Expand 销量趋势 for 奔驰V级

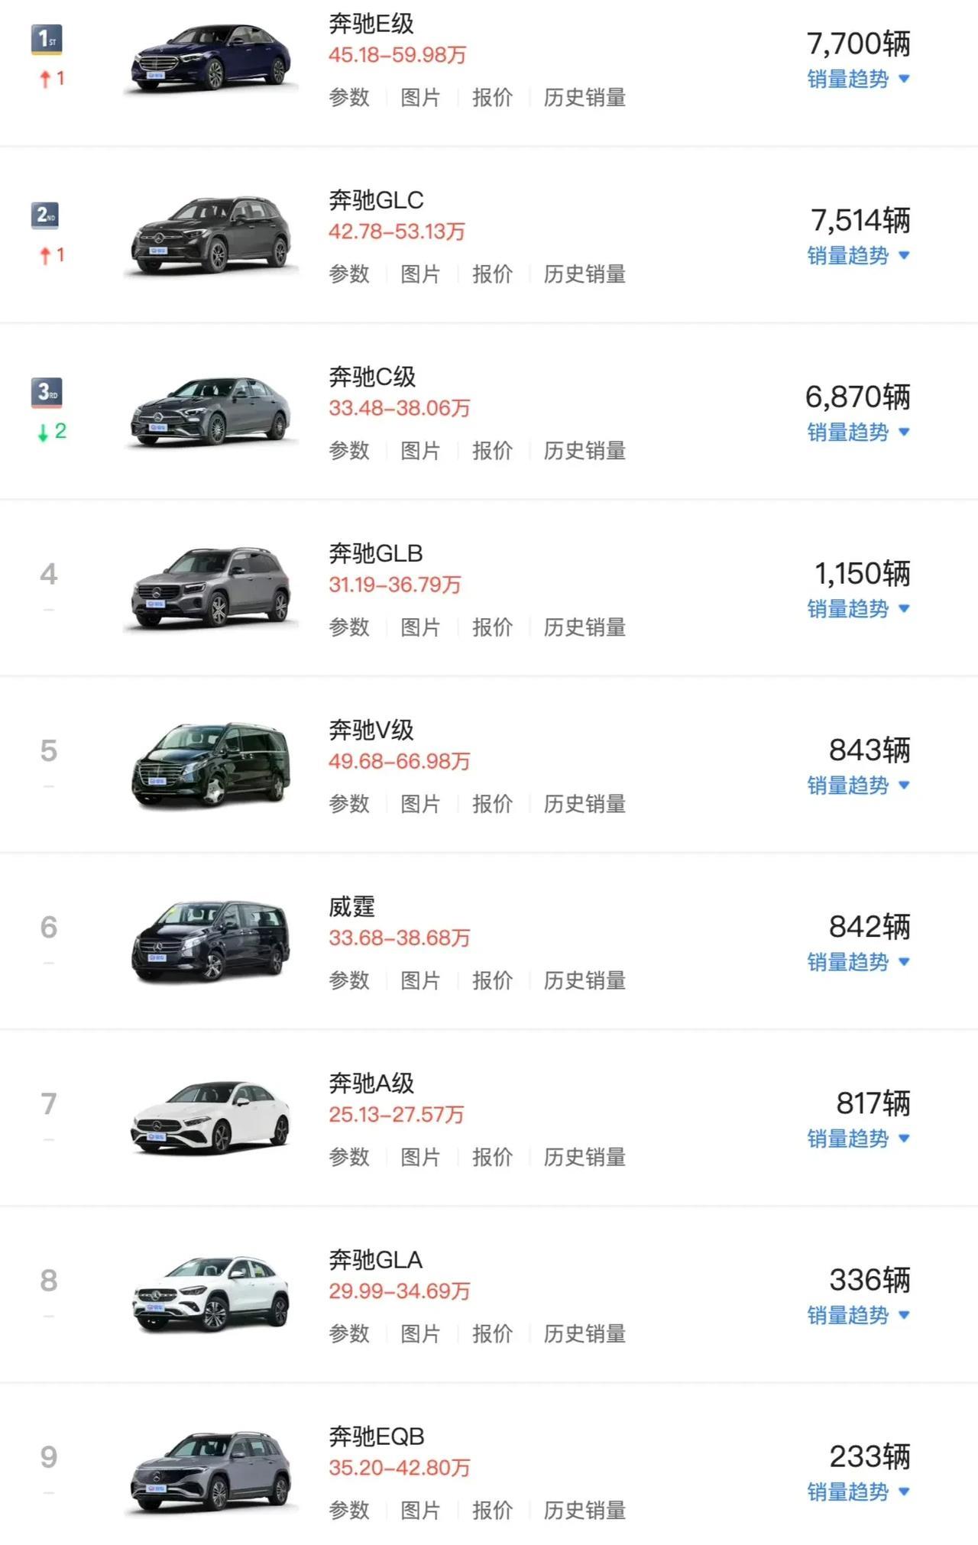pos(857,785)
